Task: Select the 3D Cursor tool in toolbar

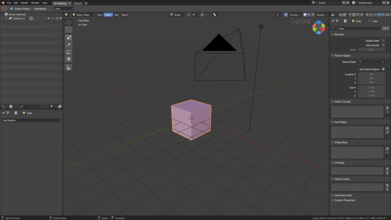Action: [68, 23]
